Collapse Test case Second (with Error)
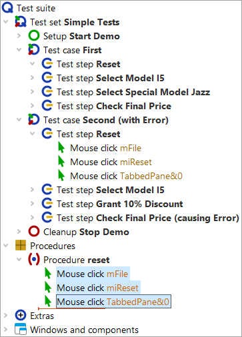The height and width of the screenshot is (337, 242). pyautogui.click(x=19, y=120)
